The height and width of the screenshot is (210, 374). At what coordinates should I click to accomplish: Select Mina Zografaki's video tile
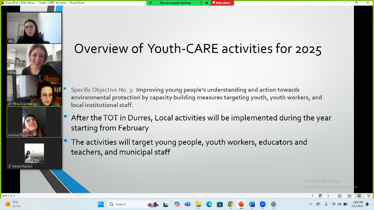(34, 90)
